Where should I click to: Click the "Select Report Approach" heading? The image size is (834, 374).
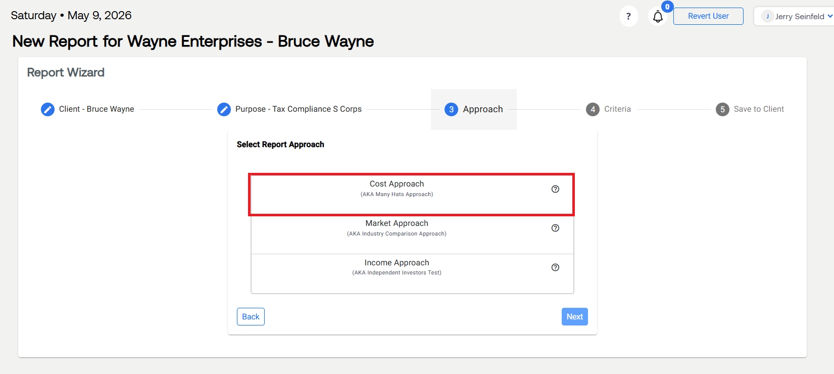click(280, 145)
